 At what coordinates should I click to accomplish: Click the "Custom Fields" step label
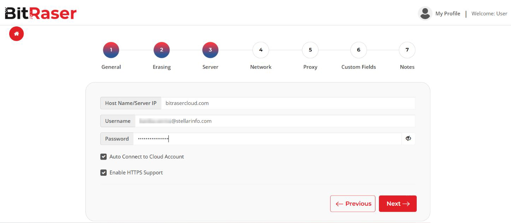coord(358,67)
